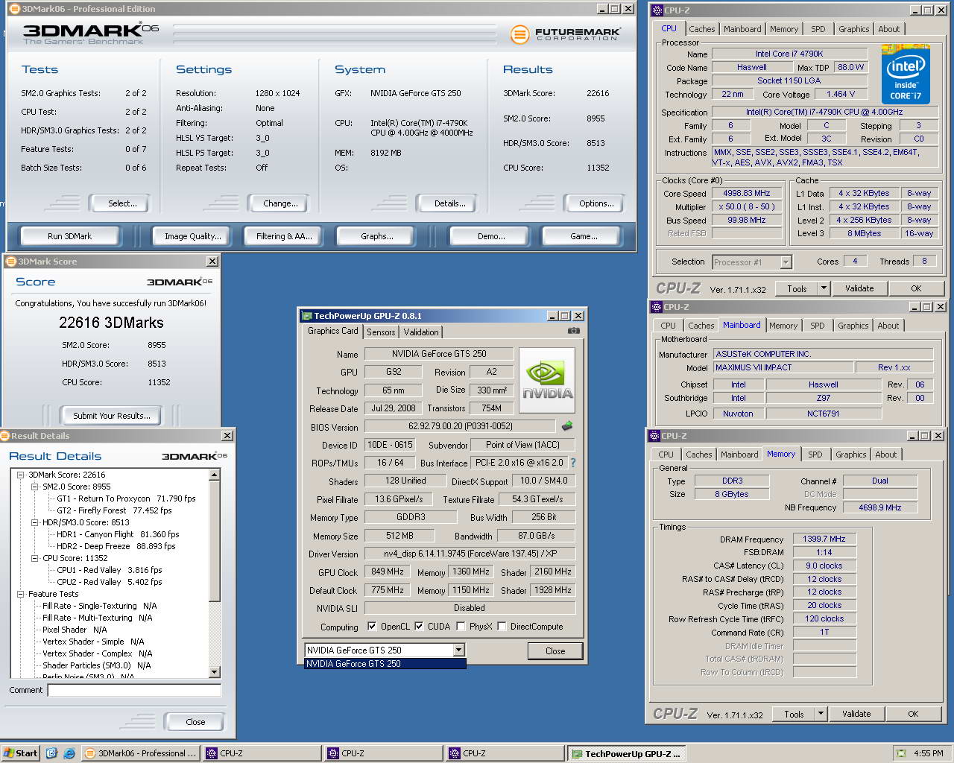
Task: Click the Demo... button
Action: (x=491, y=236)
